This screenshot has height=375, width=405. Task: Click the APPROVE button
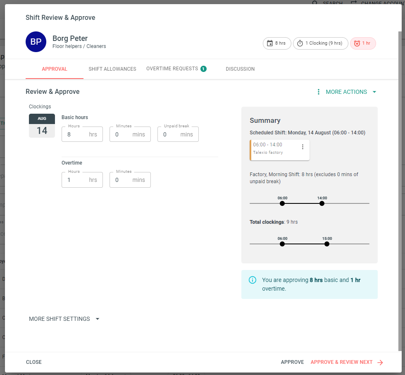pyautogui.click(x=292, y=362)
